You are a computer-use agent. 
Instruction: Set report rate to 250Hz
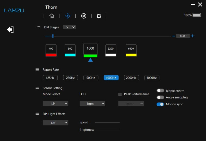point(70,78)
